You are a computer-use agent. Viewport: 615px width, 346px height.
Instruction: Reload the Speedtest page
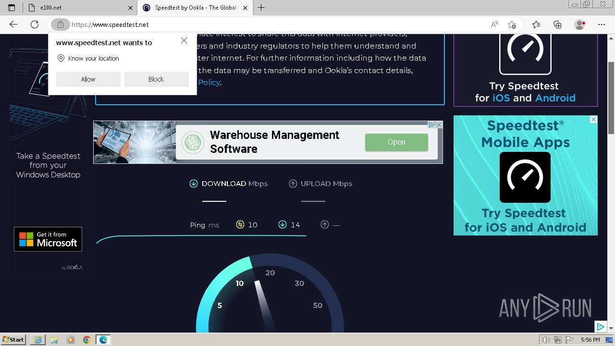pyautogui.click(x=35, y=25)
